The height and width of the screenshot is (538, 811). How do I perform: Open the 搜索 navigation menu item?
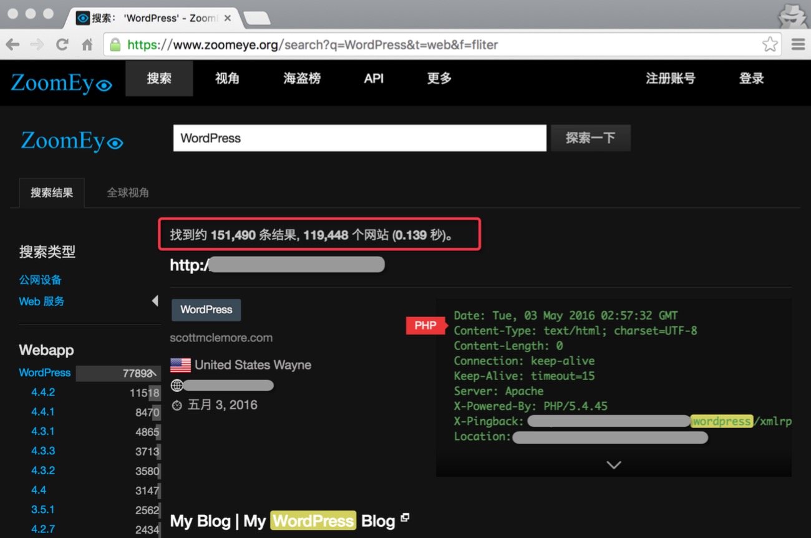click(159, 79)
